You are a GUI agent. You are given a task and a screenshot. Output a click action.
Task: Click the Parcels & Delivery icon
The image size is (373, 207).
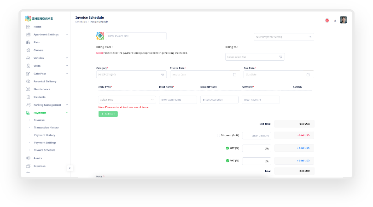point(28,81)
